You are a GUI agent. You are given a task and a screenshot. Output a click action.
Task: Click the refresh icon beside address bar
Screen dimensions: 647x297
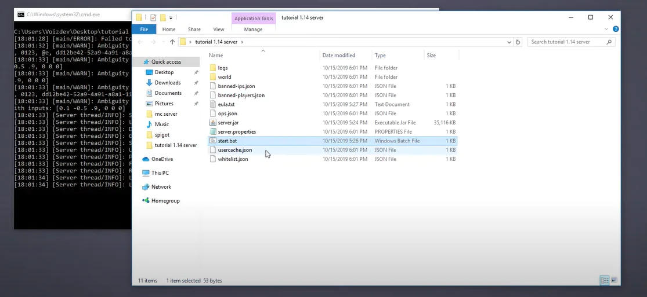click(x=518, y=42)
